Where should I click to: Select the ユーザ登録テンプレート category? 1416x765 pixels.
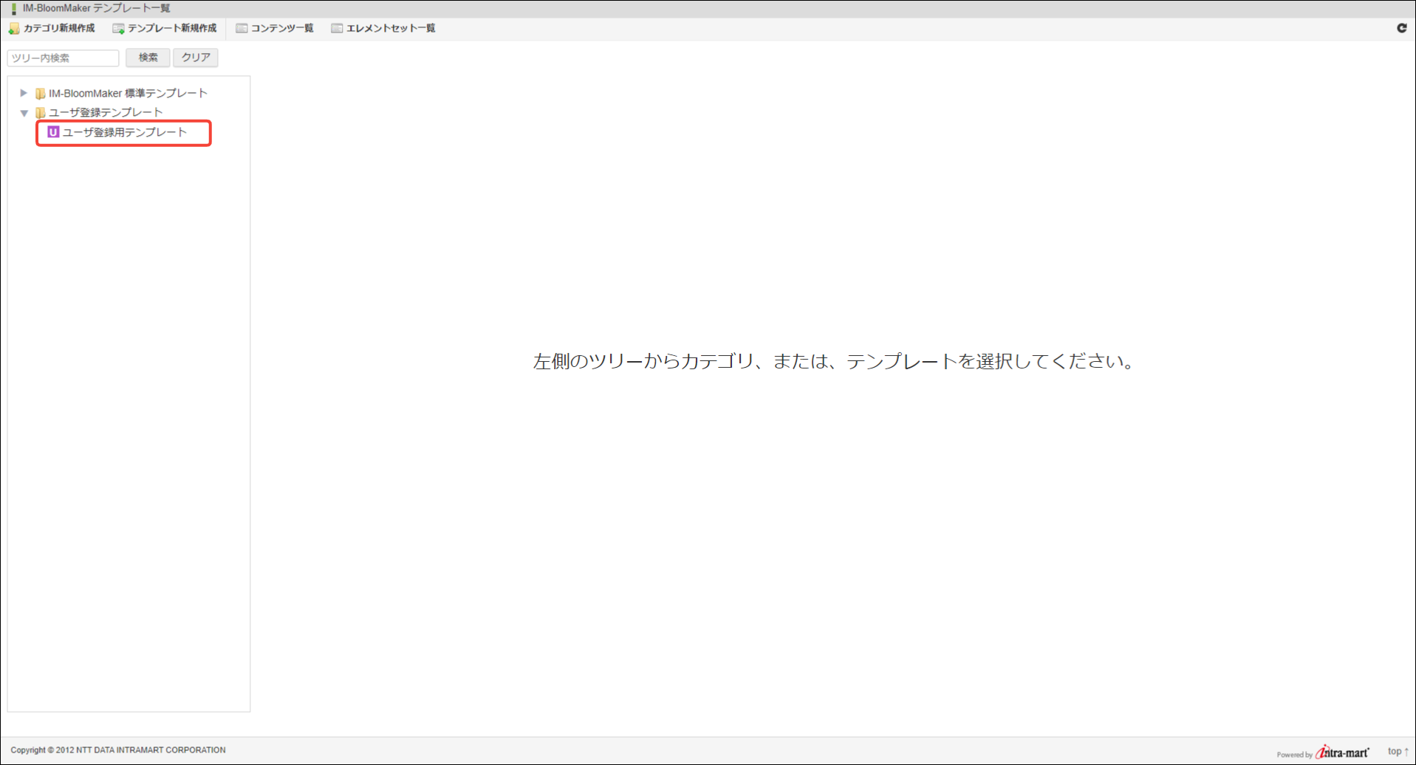point(106,113)
